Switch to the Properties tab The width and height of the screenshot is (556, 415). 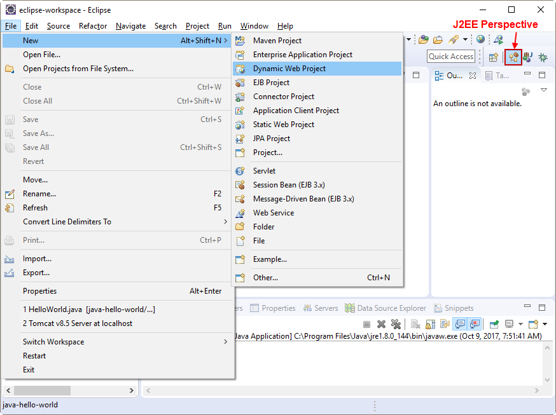tap(273, 308)
